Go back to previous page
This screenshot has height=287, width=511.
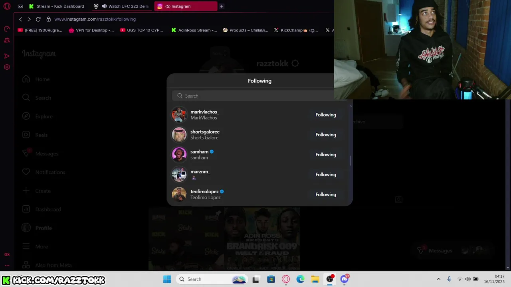pos(20,19)
